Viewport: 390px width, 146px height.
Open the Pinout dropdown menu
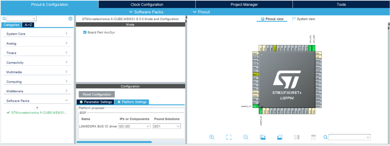coord(202,12)
